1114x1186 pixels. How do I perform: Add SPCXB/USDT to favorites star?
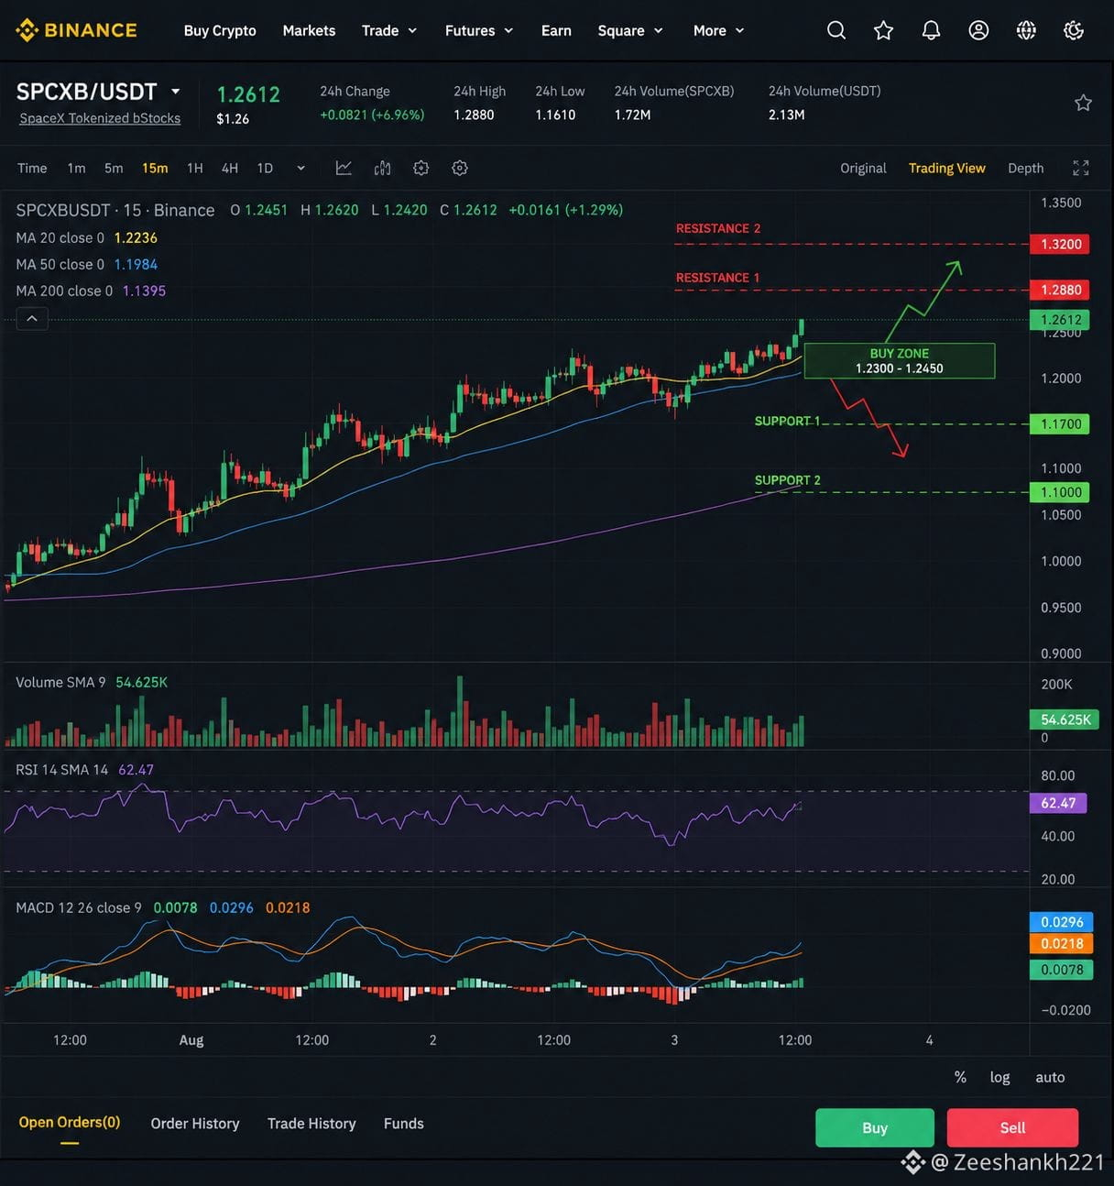1083,103
